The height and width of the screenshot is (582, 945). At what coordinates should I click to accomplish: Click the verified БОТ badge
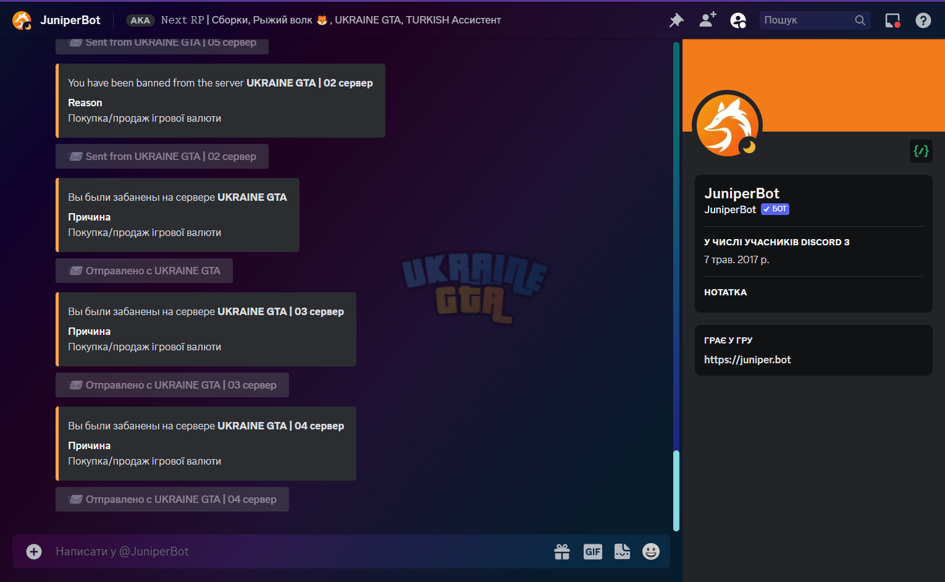pos(775,209)
